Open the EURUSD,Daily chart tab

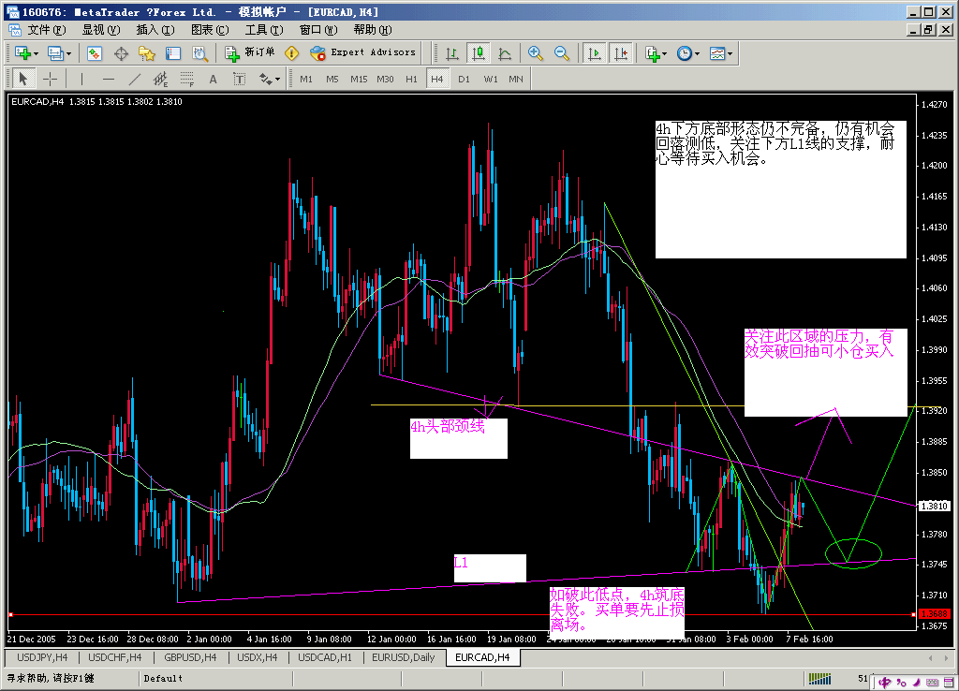(x=403, y=657)
